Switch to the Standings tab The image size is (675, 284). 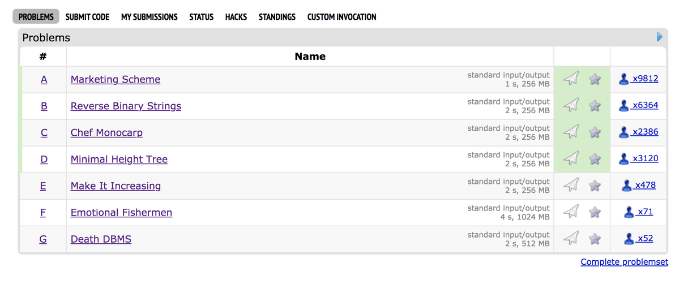coord(277,17)
